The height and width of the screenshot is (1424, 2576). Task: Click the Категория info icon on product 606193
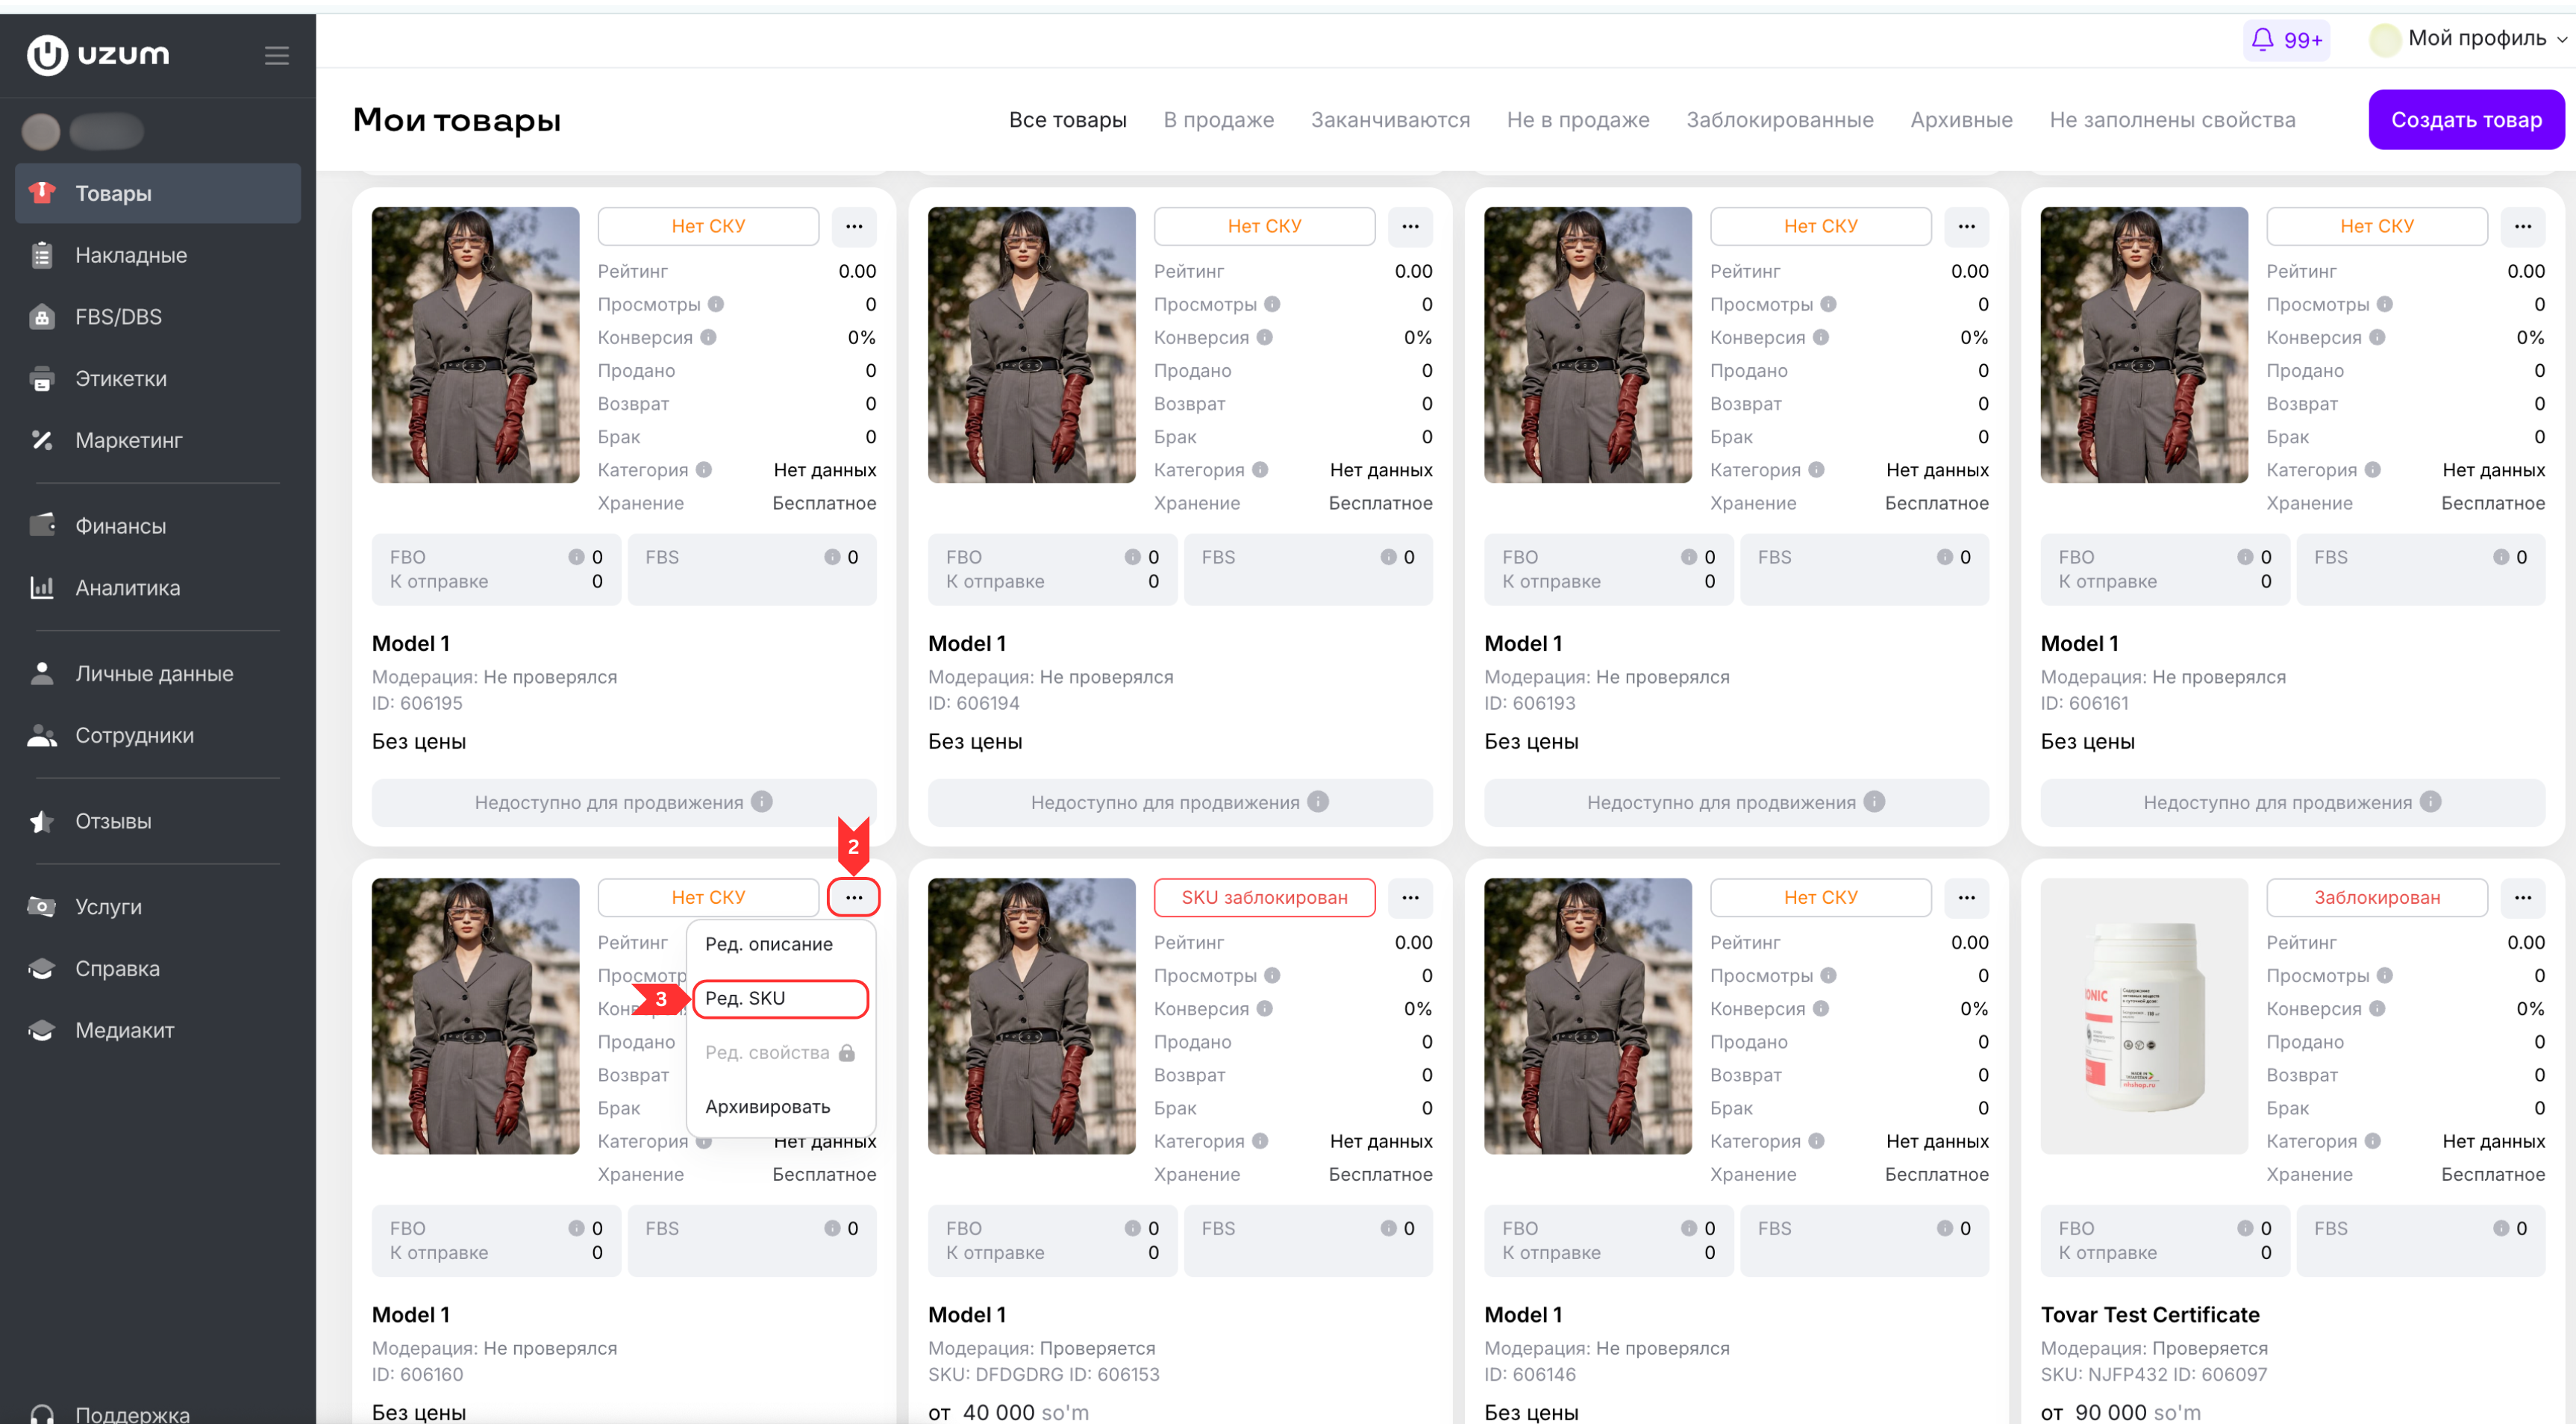(x=1816, y=470)
